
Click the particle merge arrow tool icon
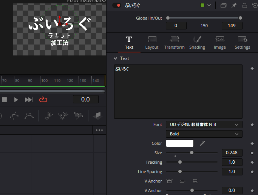tap(63, 116)
